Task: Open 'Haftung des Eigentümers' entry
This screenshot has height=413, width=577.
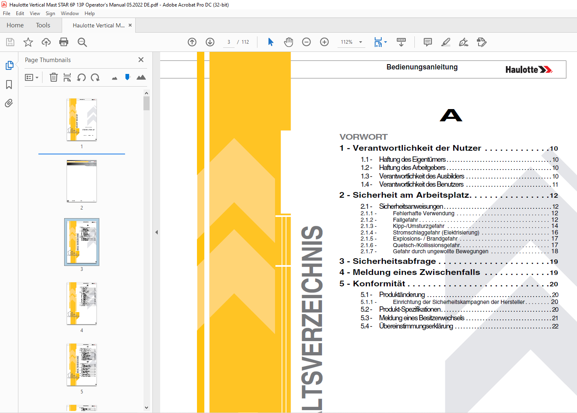Action: (x=412, y=159)
